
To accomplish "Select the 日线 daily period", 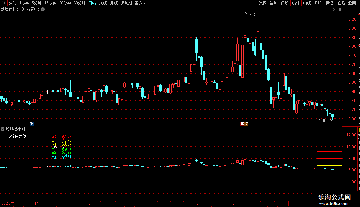I will [x=92, y=3].
